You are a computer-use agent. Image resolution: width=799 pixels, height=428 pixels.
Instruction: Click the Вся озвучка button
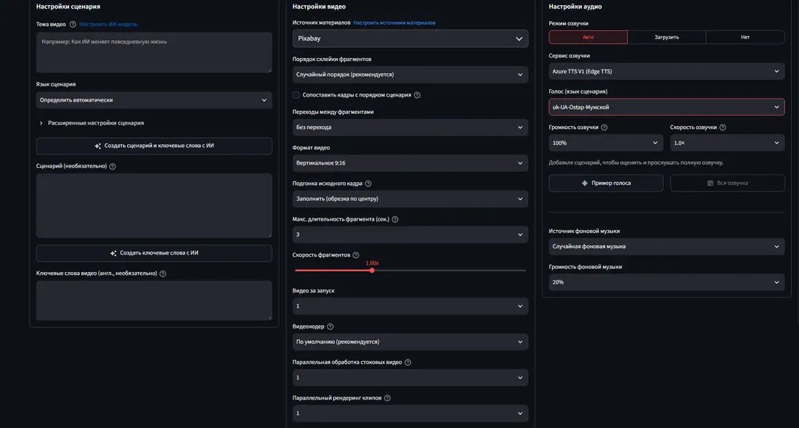pyautogui.click(x=727, y=184)
